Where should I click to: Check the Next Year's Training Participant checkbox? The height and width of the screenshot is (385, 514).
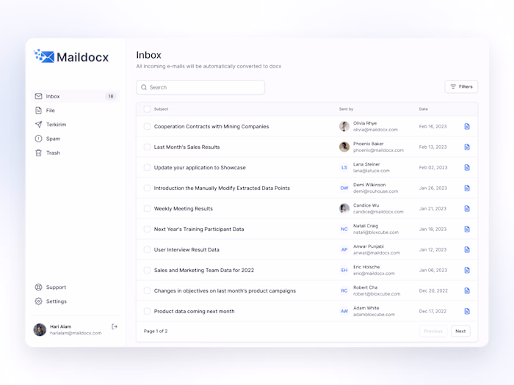[x=147, y=229]
